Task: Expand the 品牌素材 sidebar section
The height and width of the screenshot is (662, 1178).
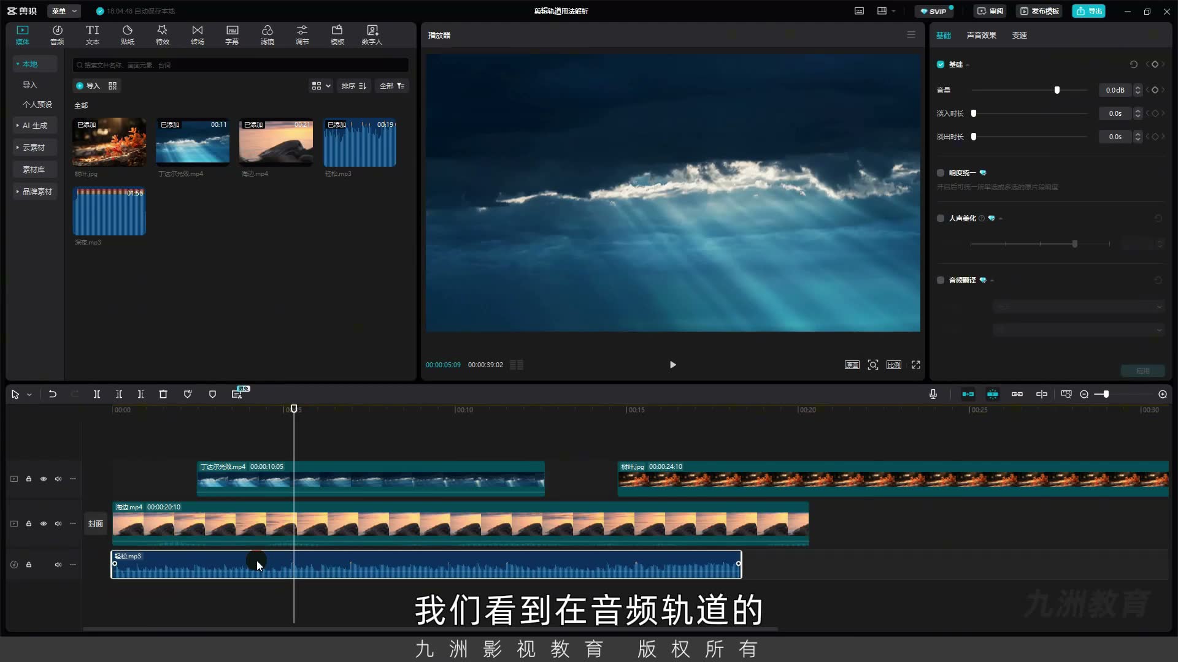Action: tap(35, 191)
